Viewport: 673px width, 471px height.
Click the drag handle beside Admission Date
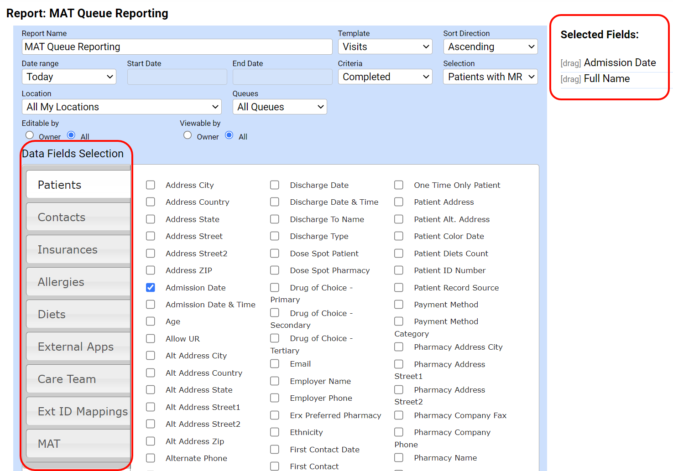point(570,63)
